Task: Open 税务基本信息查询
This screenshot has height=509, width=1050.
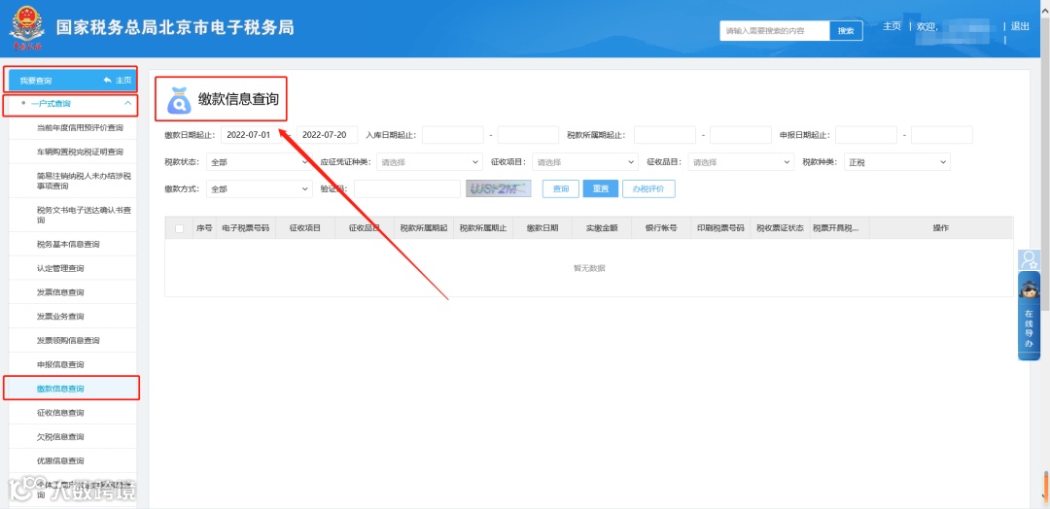Action: (x=72, y=244)
